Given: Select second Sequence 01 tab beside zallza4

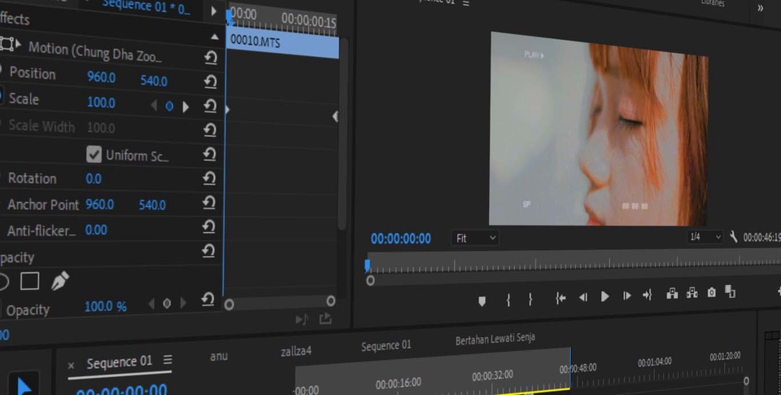Looking at the screenshot, I should pyautogui.click(x=386, y=345).
